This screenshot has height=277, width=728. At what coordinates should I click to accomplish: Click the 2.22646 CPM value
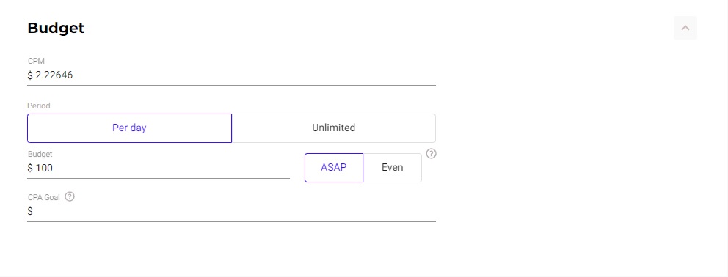point(54,75)
